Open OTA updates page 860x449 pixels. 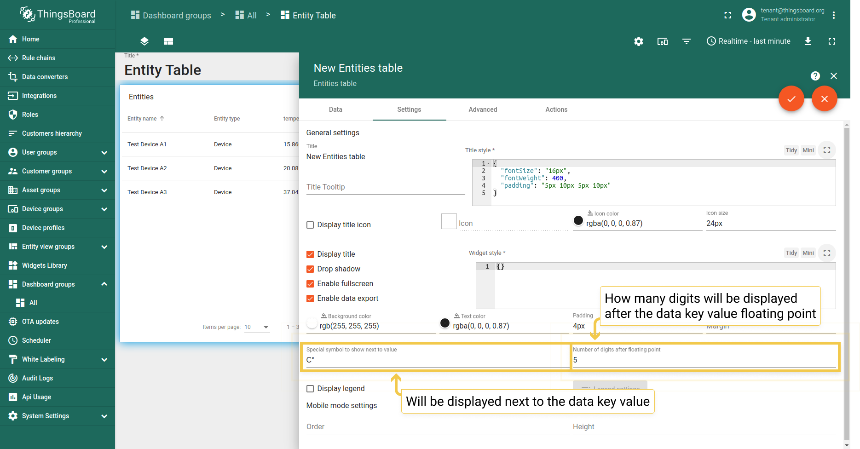click(x=58, y=322)
